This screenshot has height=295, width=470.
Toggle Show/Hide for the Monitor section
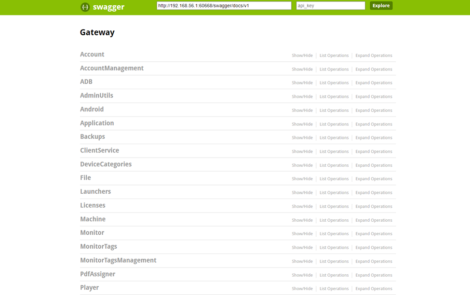tap(302, 234)
